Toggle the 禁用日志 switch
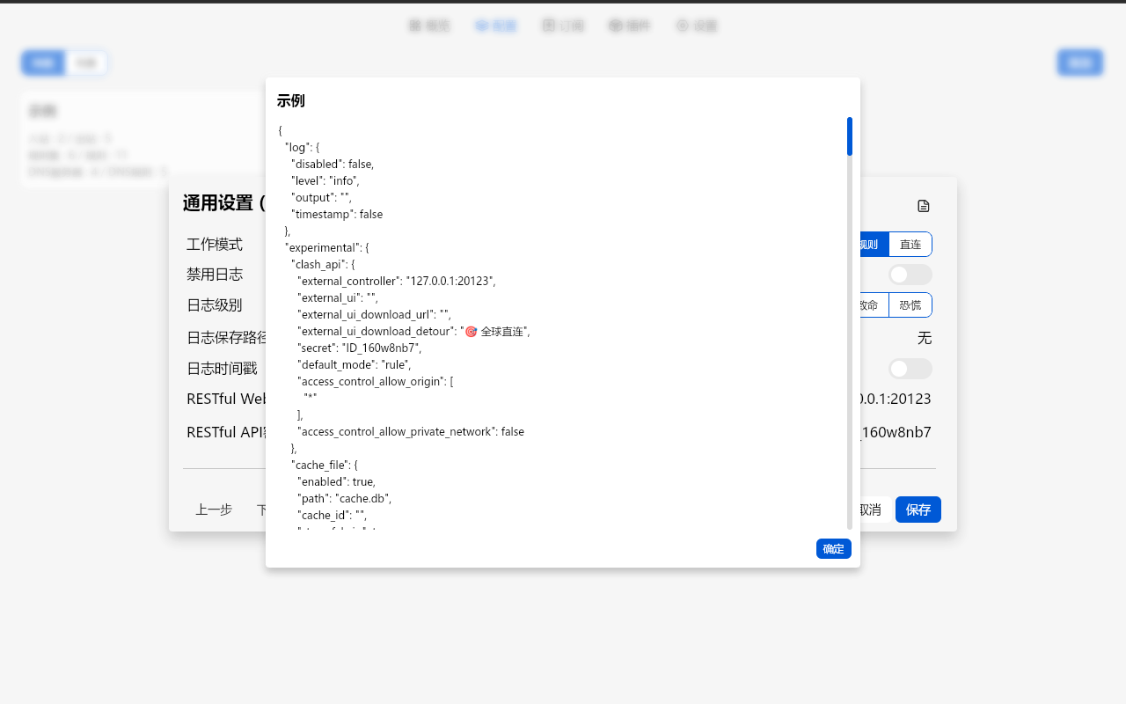The image size is (1126, 704). coord(910,275)
